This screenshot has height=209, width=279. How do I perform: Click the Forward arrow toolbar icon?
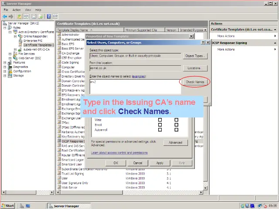pyautogui.click(x=11, y=16)
